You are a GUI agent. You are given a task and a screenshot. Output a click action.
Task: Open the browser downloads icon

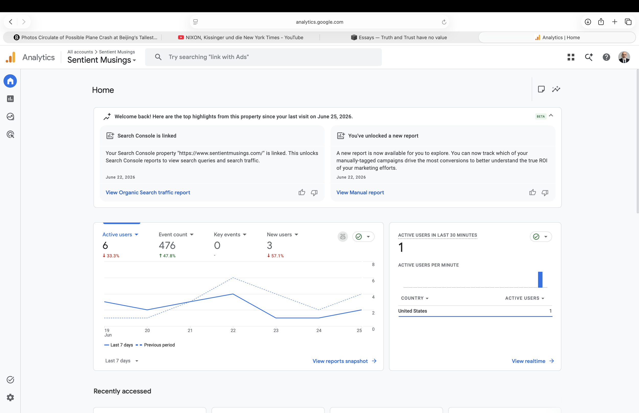pos(588,22)
